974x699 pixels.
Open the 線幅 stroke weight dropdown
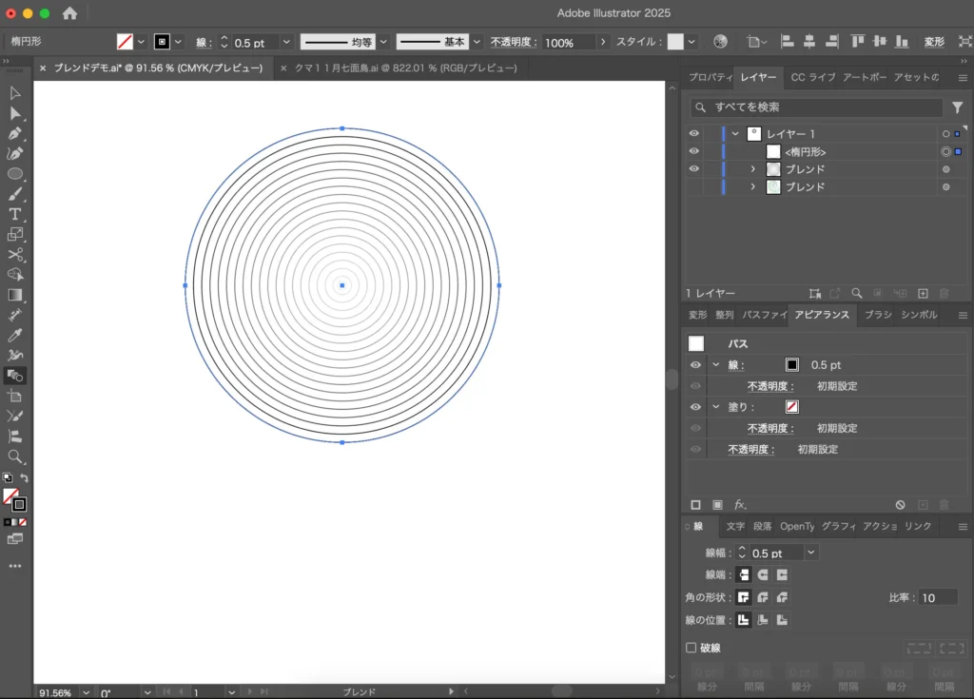(x=810, y=553)
